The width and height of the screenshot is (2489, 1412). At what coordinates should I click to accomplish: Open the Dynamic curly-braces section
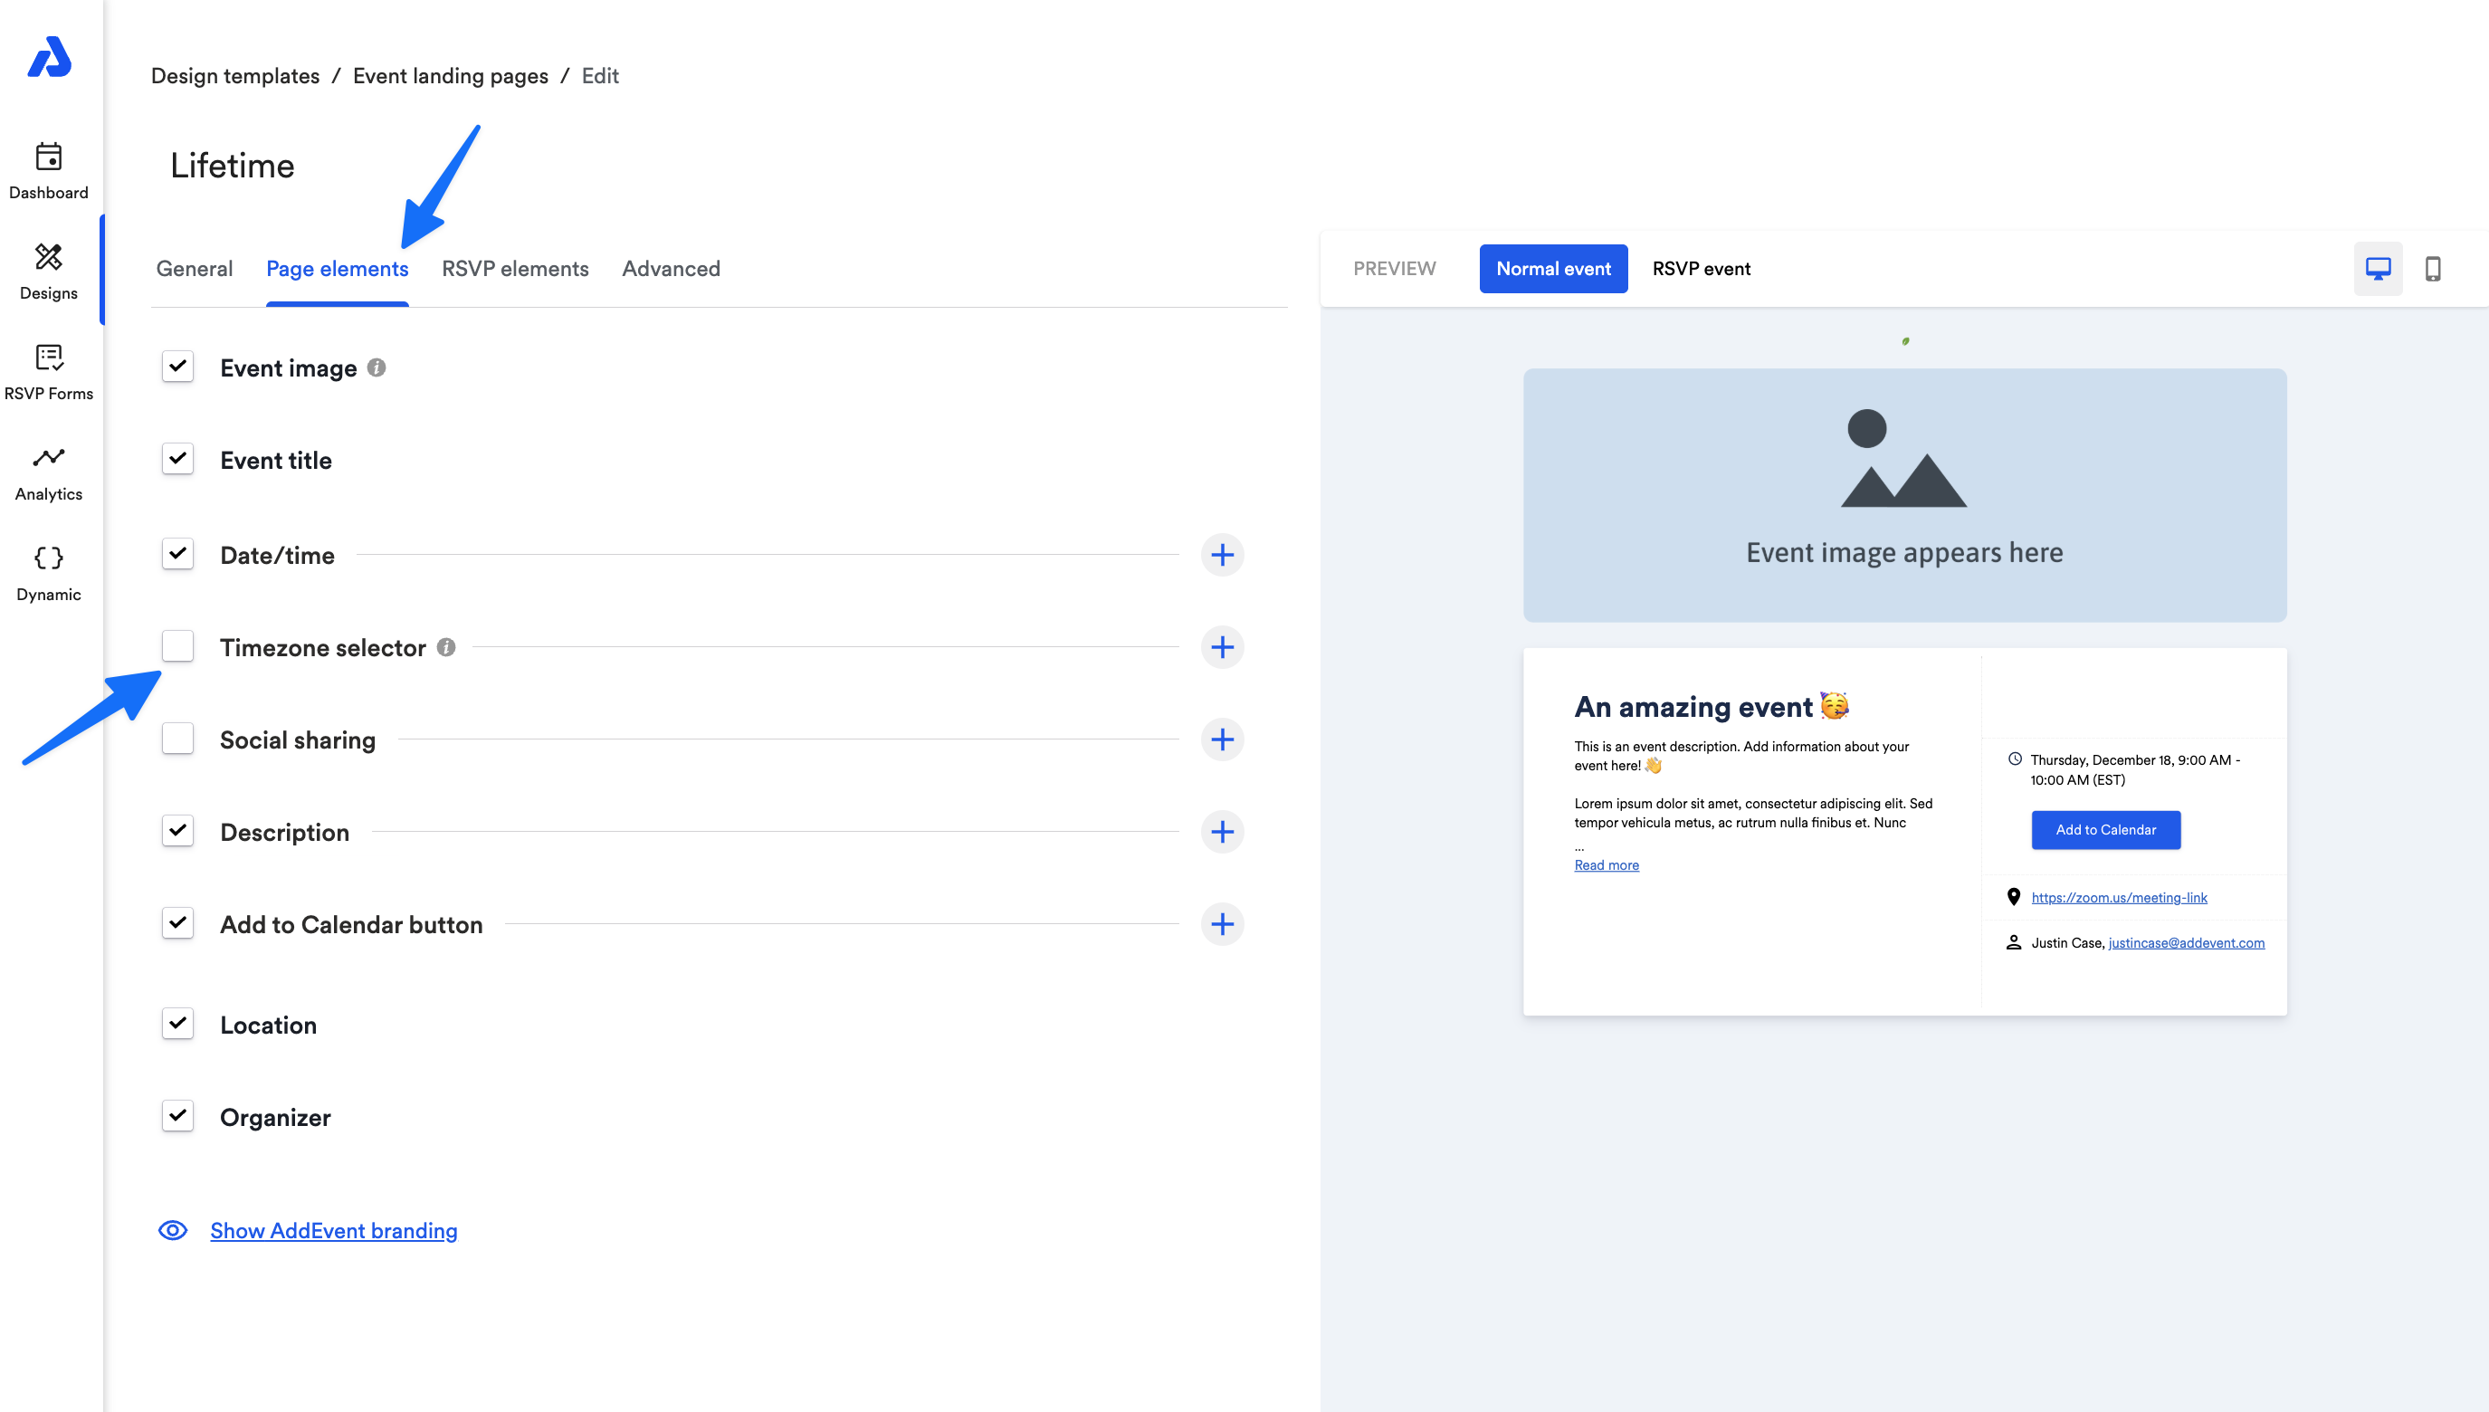pos(49,572)
